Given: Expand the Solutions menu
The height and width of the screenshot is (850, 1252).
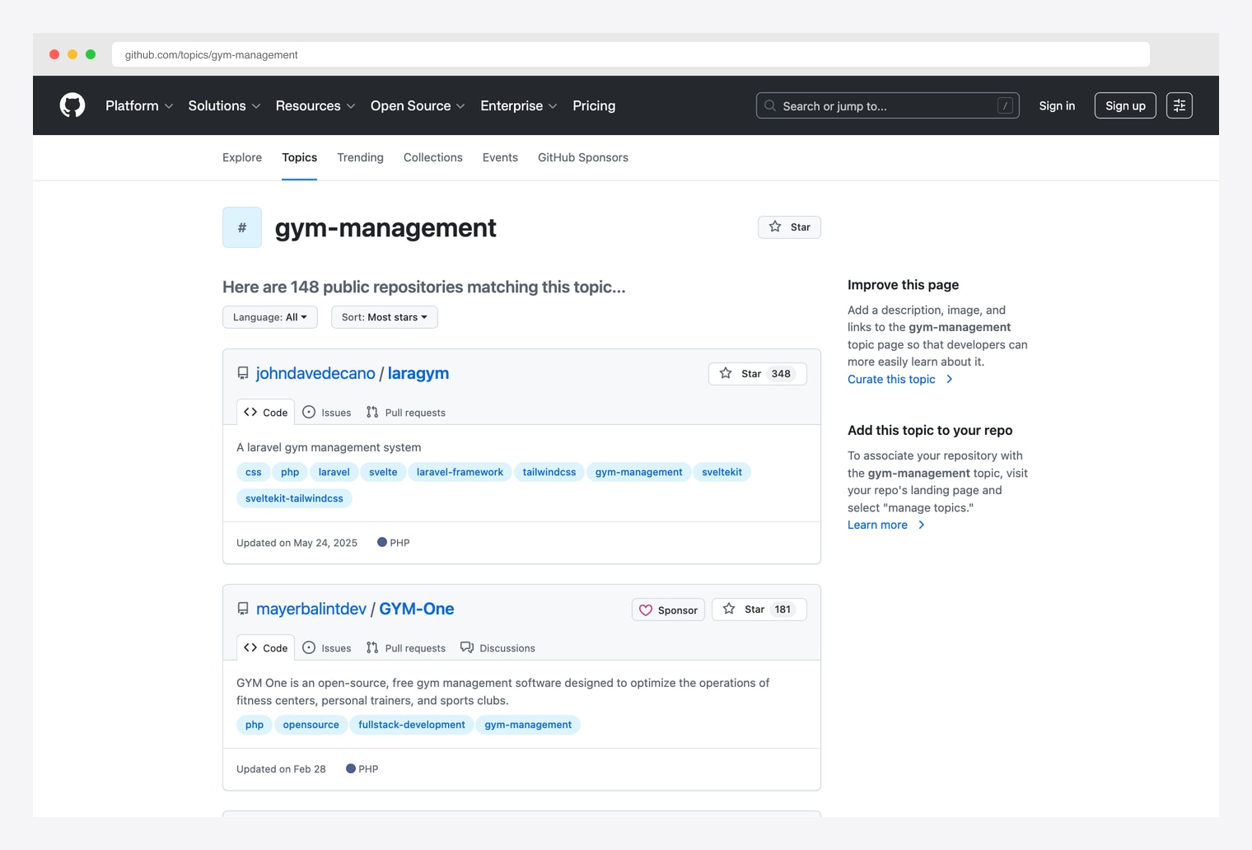Looking at the screenshot, I should coord(224,105).
